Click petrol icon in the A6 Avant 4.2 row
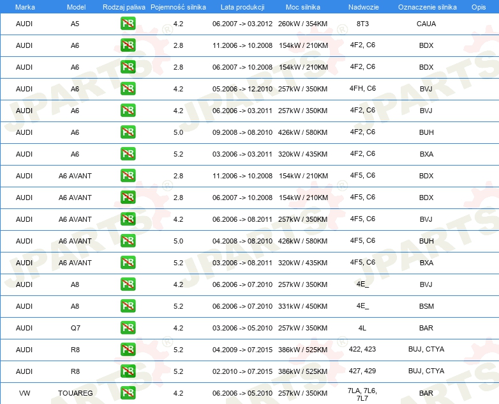 [128, 219]
